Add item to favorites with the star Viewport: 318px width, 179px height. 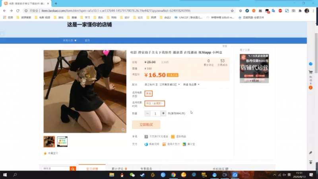pyautogui.click(x=45, y=153)
